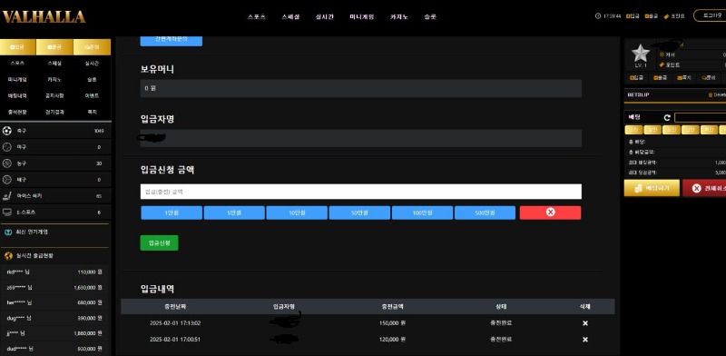The height and width of the screenshot is (356, 726).
Task: Add 10만원 to the deposit amount
Action: coord(297,213)
